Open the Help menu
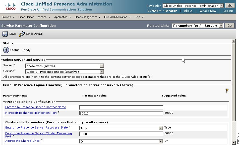Viewport: 240px width, 145px height. coord(139,17)
